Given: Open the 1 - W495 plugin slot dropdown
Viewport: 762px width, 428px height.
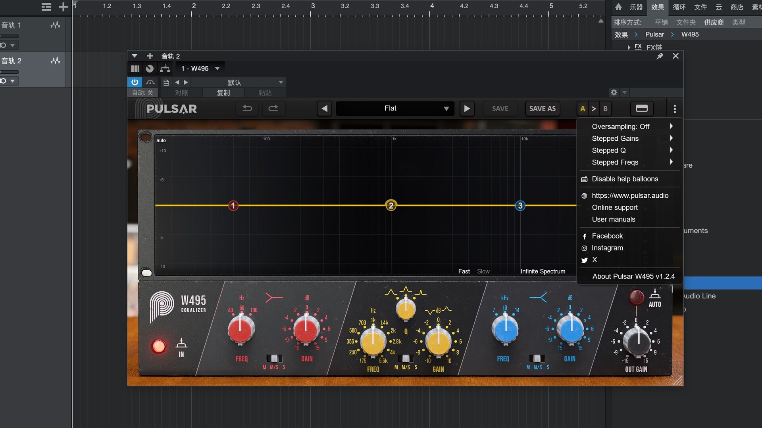Looking at the screenshot, I should [200, 69].
